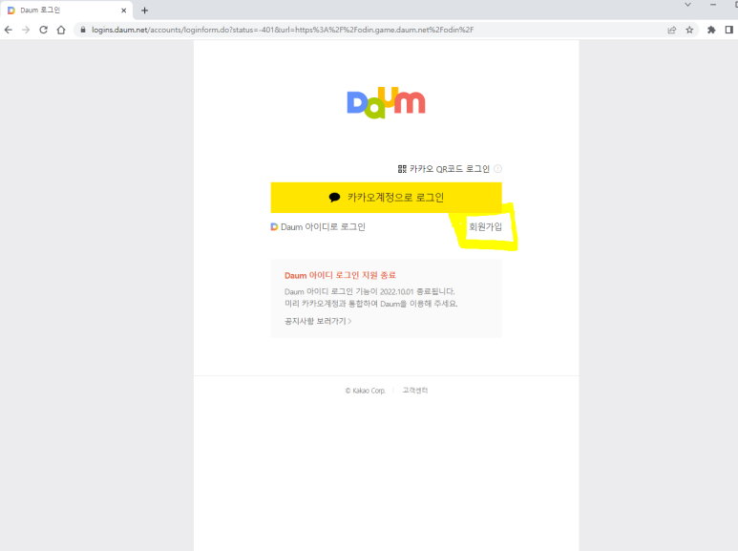
Task: Open the extensions puzzle icon
Action: point(711,30)
